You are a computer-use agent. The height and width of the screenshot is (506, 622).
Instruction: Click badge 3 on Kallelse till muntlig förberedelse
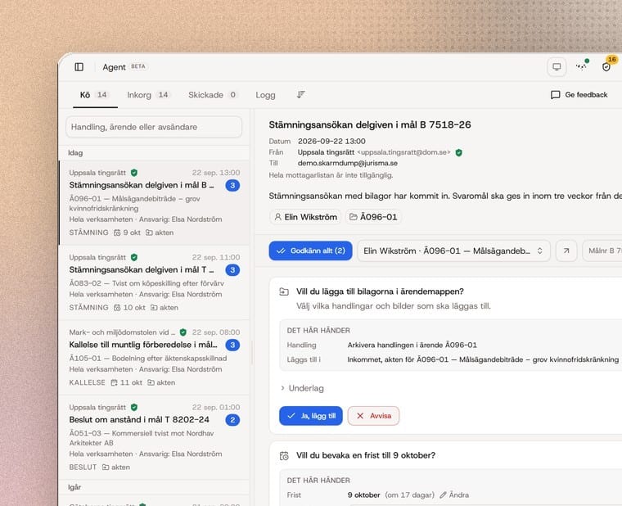(x=232, y=345)
